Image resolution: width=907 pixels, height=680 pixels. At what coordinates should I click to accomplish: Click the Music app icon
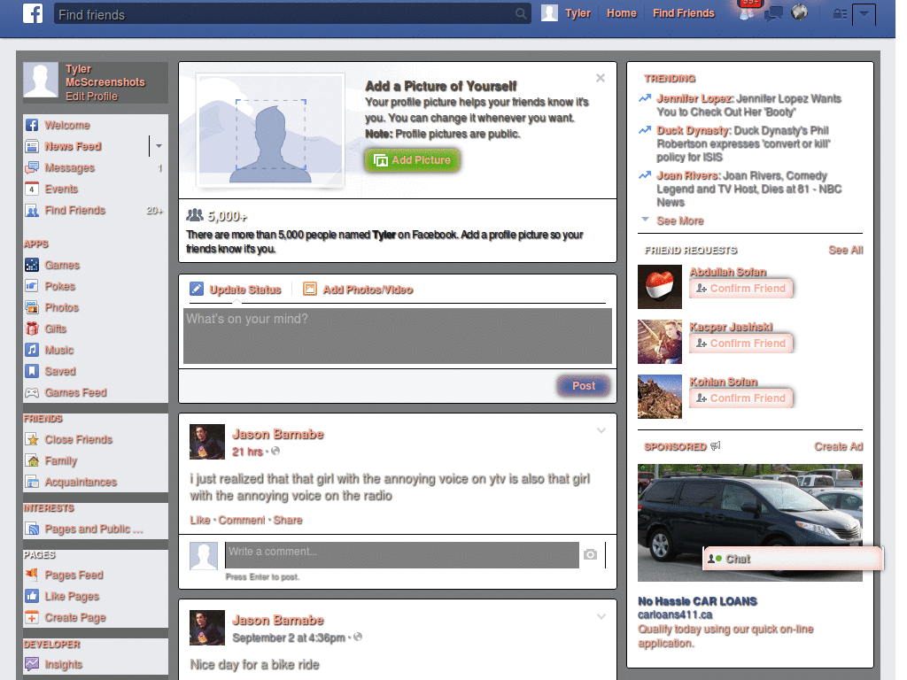(x=32, y=350)
